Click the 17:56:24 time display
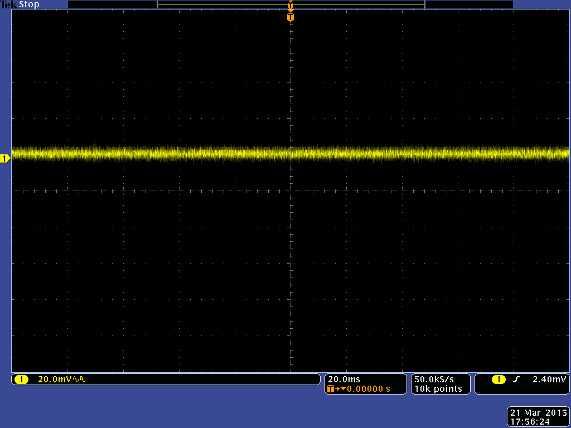Viewport: 571px width, 428px height. 530,422
